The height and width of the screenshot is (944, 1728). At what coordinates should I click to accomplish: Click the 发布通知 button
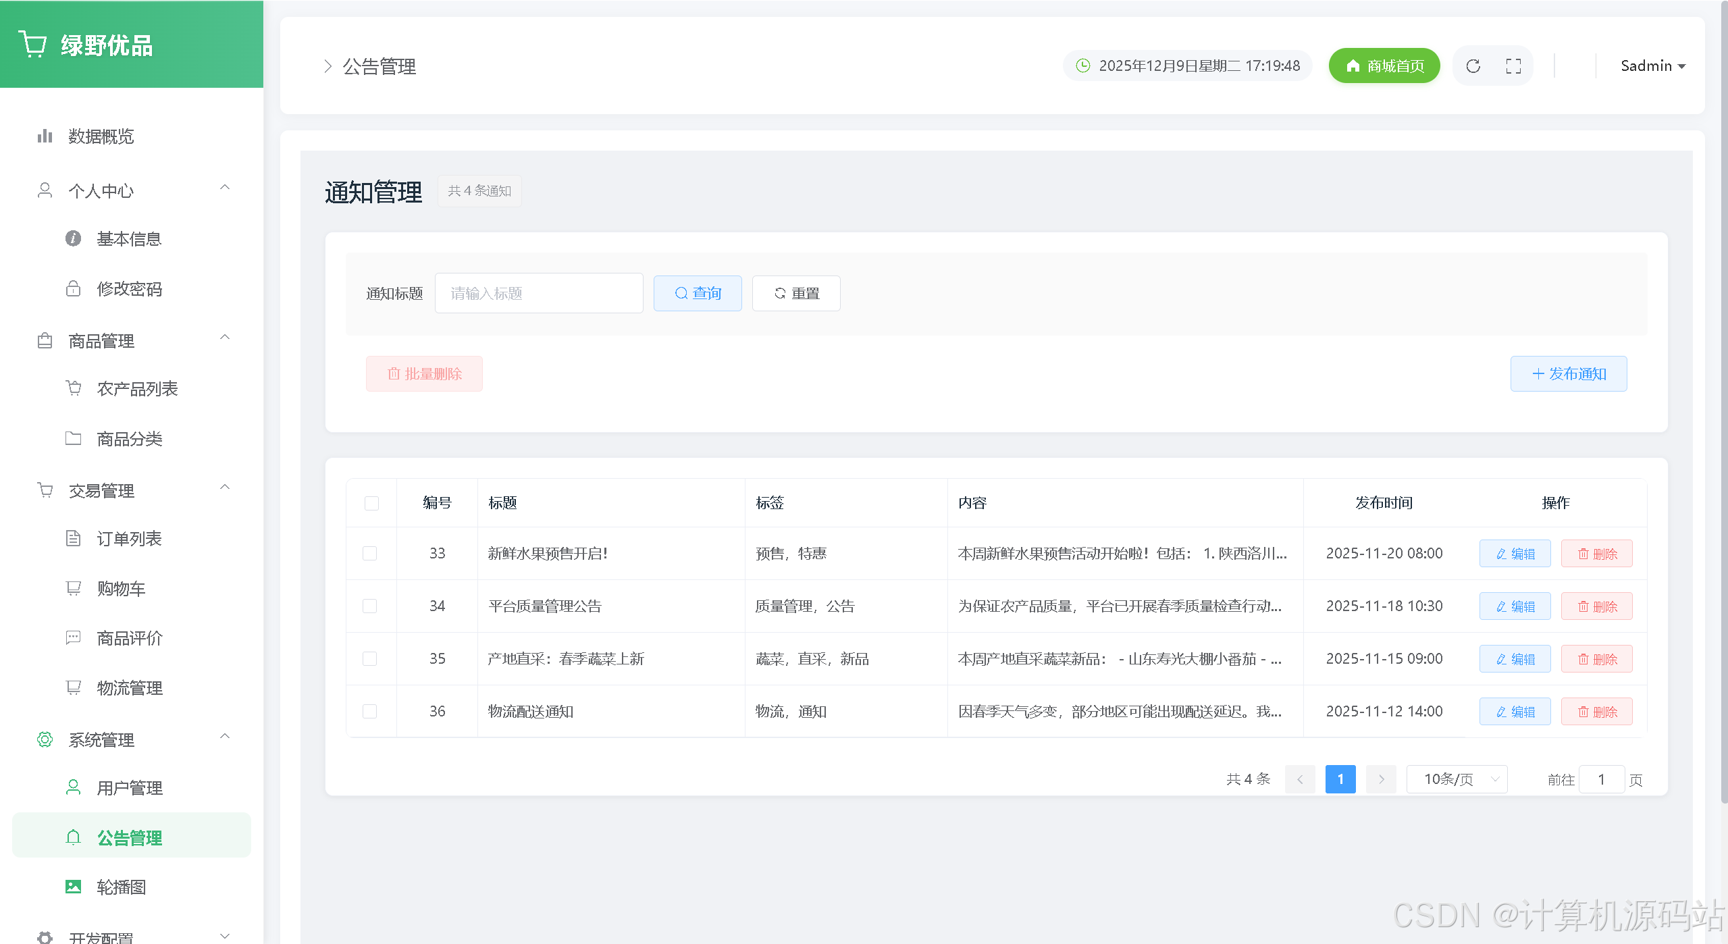pos(1568,374)
